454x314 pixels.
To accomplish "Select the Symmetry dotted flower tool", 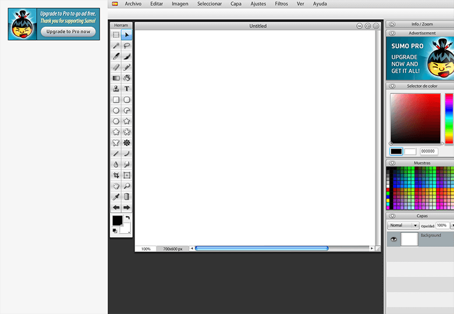I will pyautogui.click(x=126, y=143).
